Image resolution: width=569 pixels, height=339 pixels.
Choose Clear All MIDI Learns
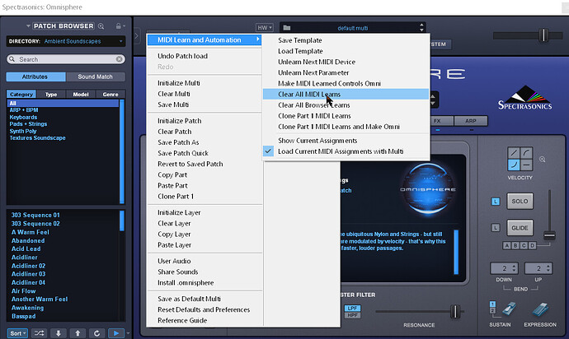coord(346,94)
